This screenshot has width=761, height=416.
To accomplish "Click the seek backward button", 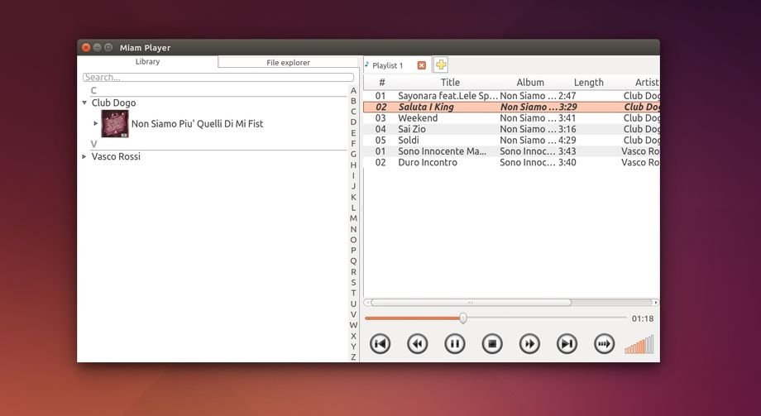I will (x=418, y=344).
